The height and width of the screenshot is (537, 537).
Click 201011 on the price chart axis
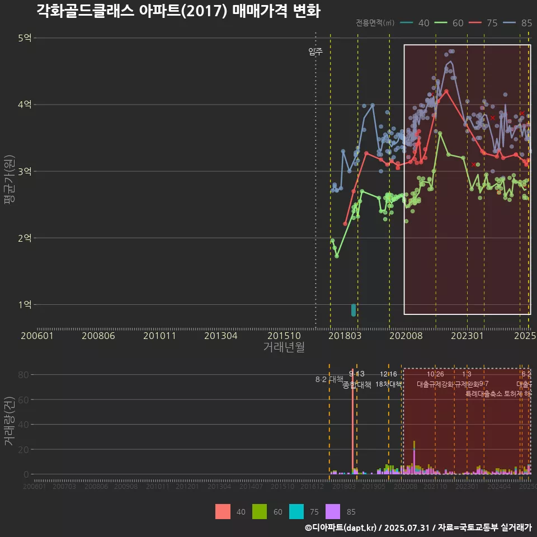click(159, 336)
